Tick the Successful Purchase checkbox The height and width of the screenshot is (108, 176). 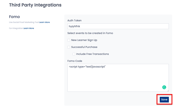pos(69,47)
